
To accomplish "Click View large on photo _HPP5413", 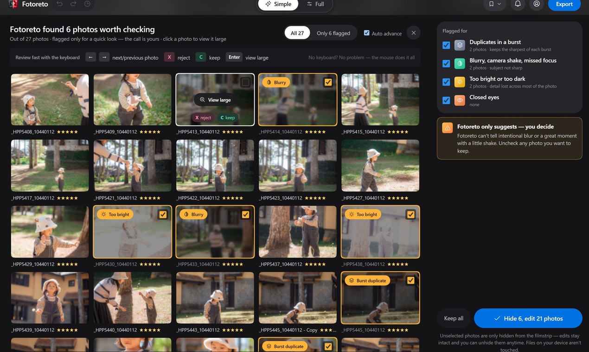I will pyautogui.click(x=215, y=100).
